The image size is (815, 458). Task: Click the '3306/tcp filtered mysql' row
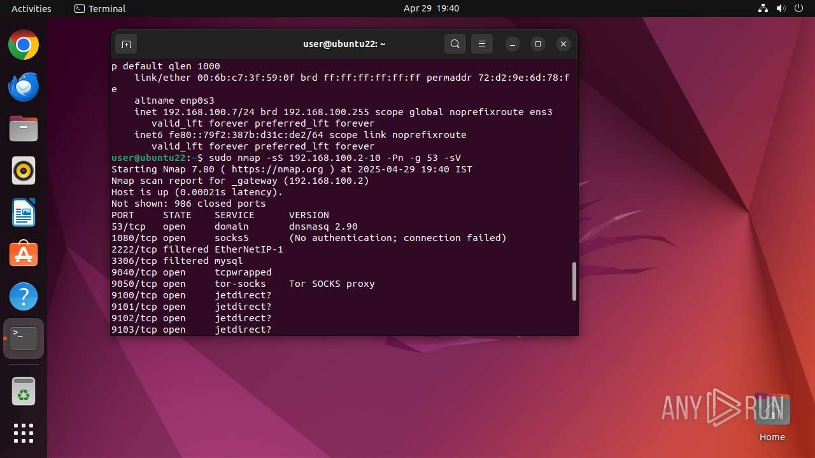coord(177,261)
